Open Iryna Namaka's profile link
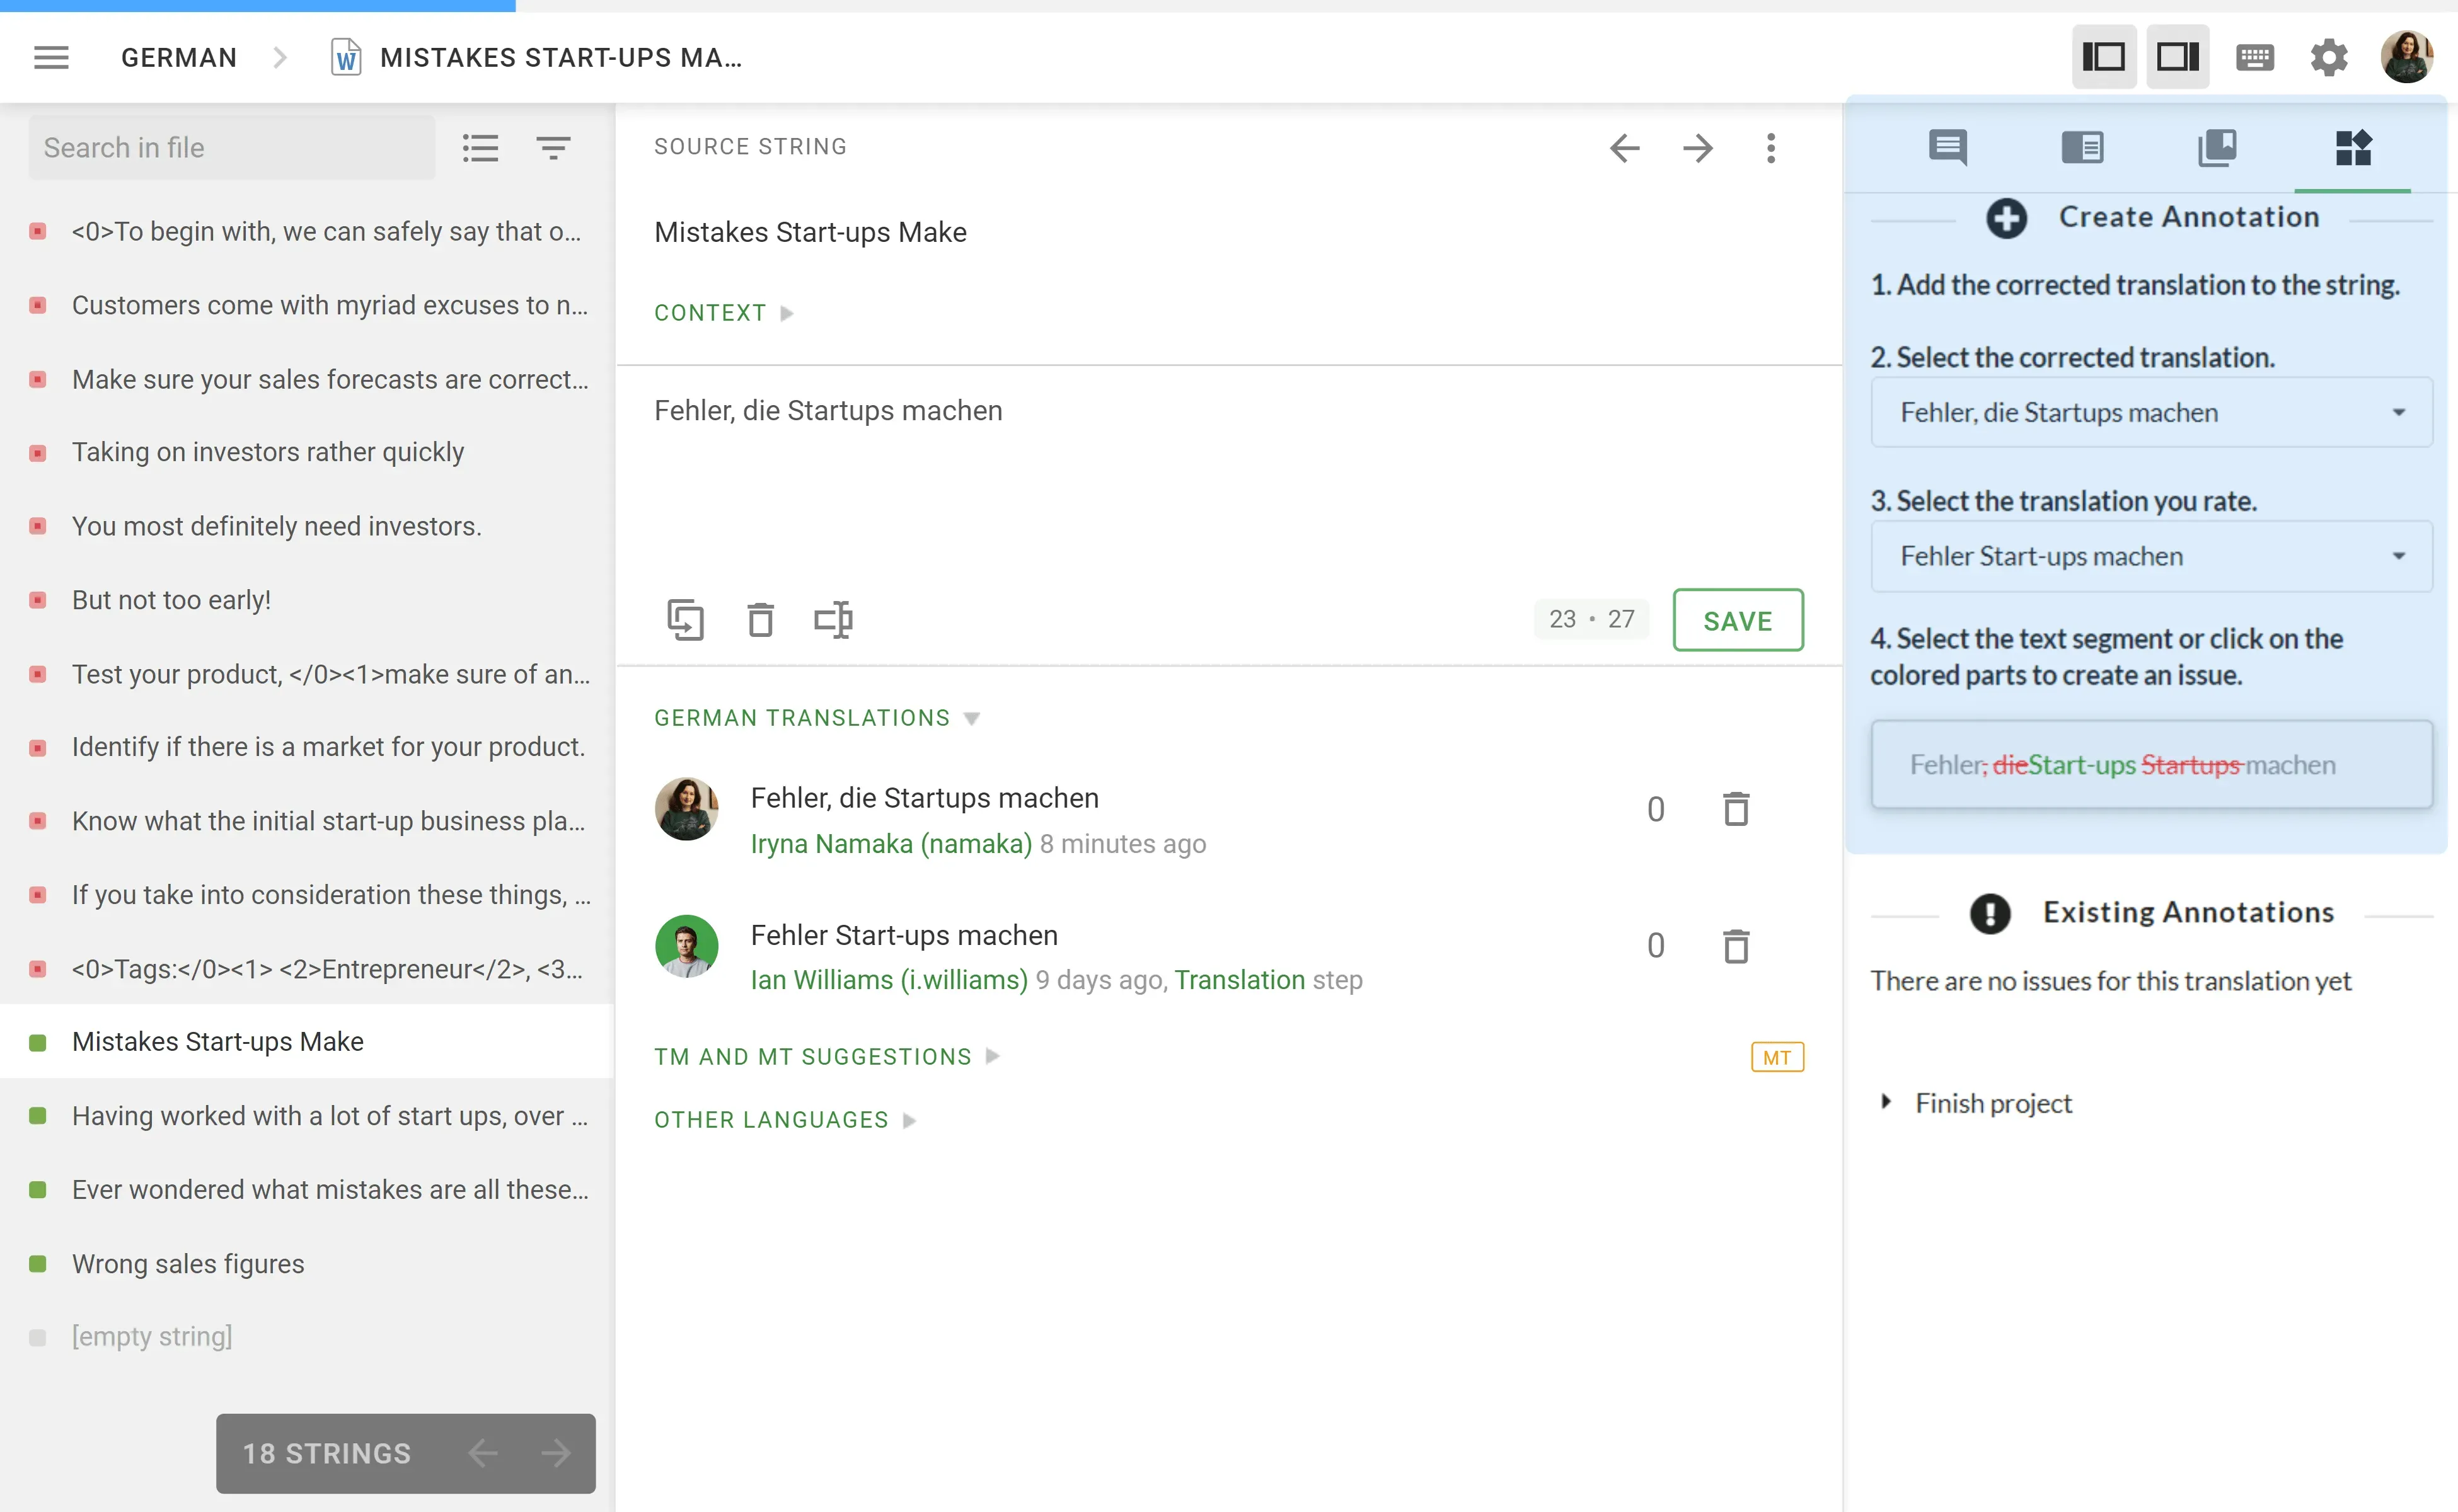 click(891, 844)
